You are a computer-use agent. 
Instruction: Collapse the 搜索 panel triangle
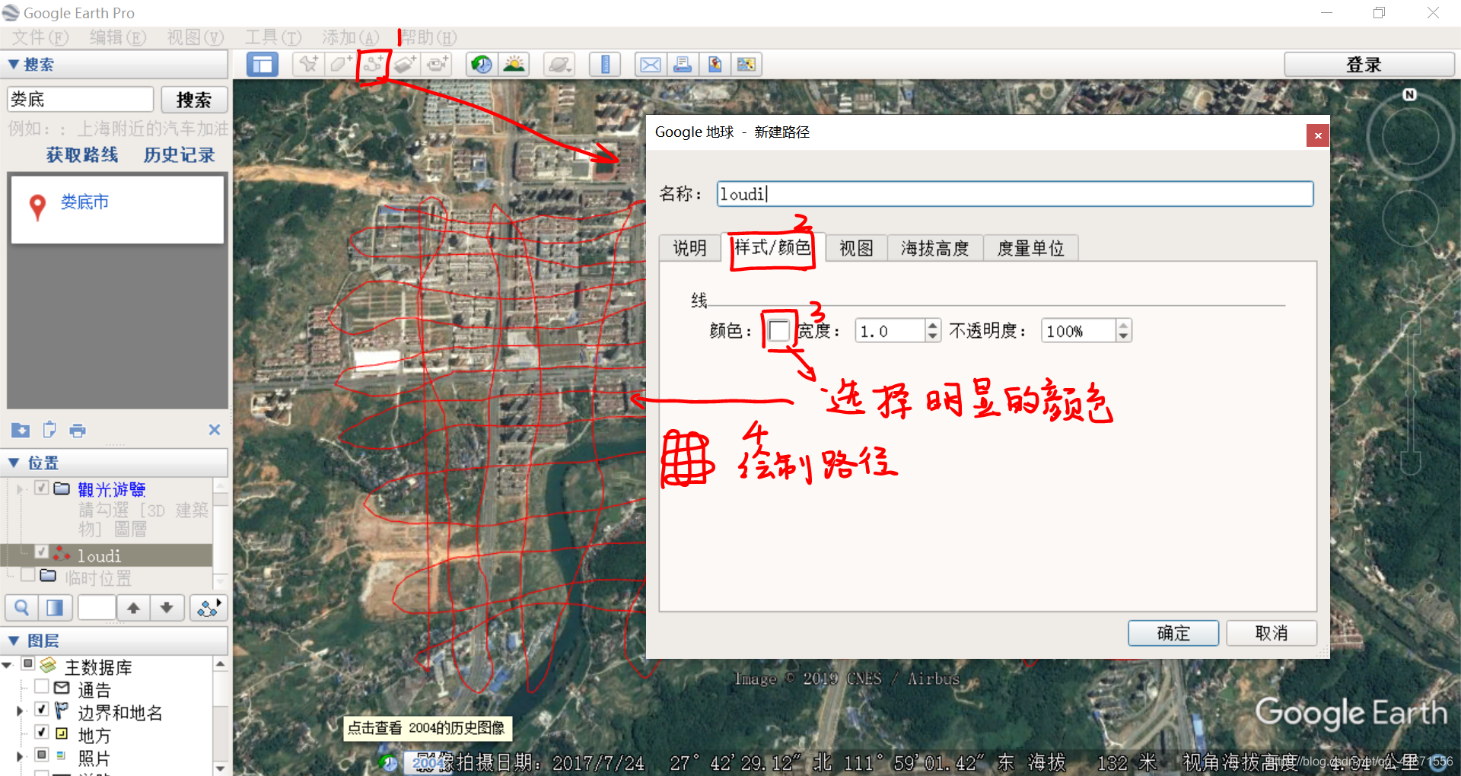click(x=13, y=65)
